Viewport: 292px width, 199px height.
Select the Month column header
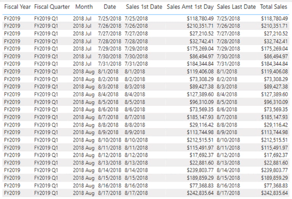(x=84, y=7)
